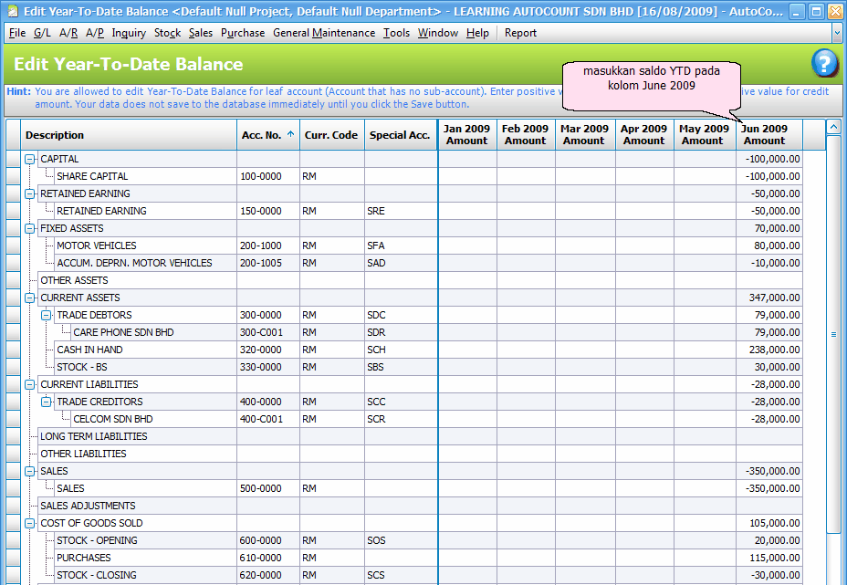Click the sort arrow on Acc. No. column
847x585 pixels.
pos(291,135)
